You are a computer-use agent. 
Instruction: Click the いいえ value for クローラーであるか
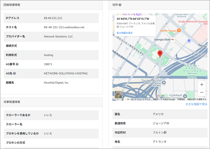(48, 115)
